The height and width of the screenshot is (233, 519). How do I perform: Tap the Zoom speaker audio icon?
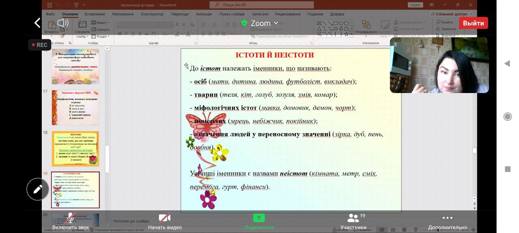pos(63,23)
